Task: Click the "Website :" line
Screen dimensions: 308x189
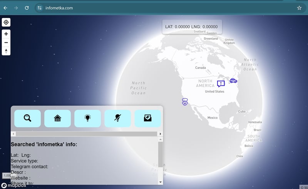Action: click(x=20, y=178)
